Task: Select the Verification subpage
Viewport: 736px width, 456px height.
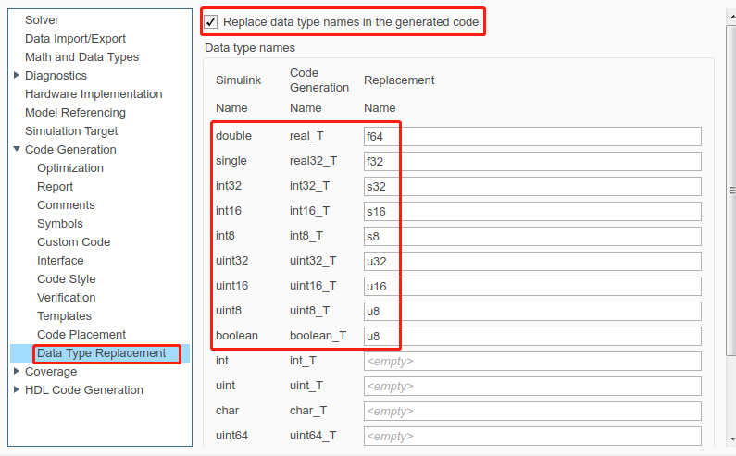Action: click(x=66, y=298)
